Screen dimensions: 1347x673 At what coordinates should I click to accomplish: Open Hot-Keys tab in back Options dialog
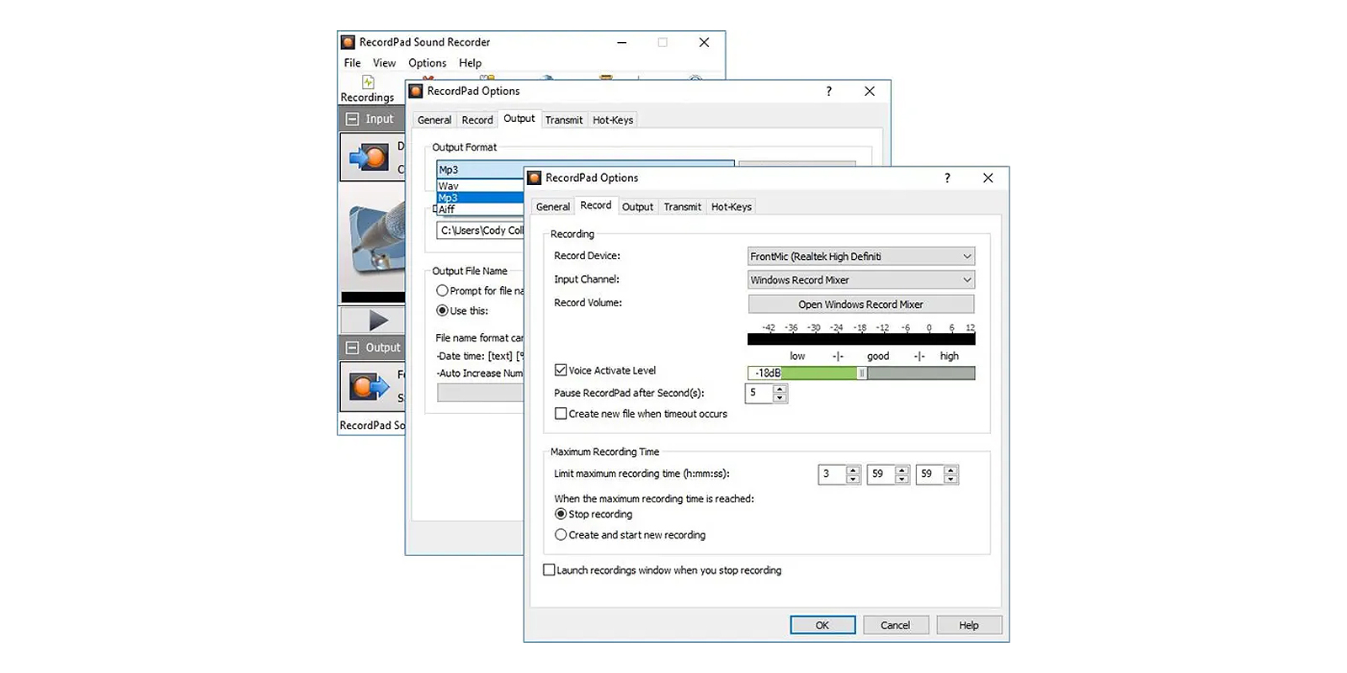(x=612, y=120)
